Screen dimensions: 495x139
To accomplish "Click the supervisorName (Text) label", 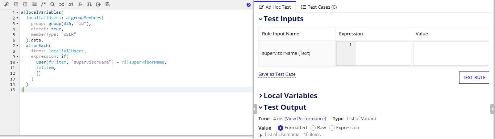I will point(286,53).
